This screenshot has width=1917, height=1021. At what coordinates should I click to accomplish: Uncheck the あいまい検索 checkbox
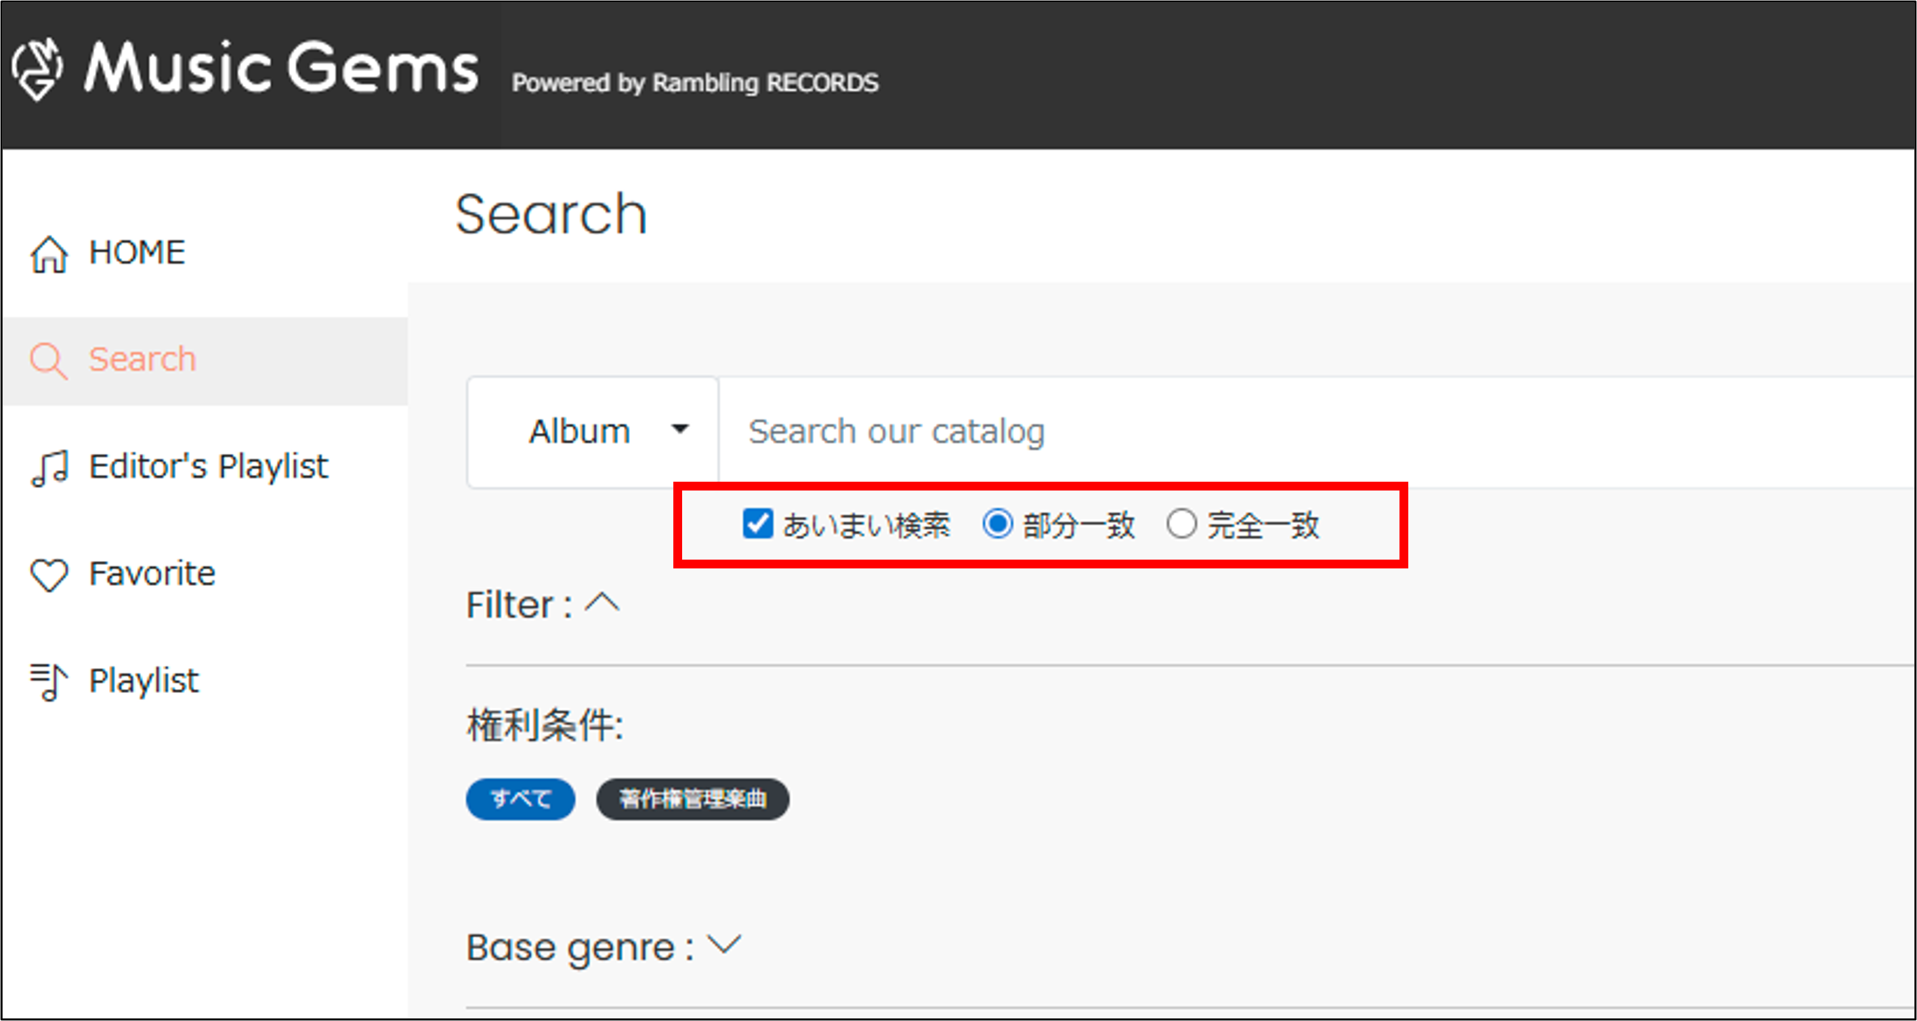[757, 524]
